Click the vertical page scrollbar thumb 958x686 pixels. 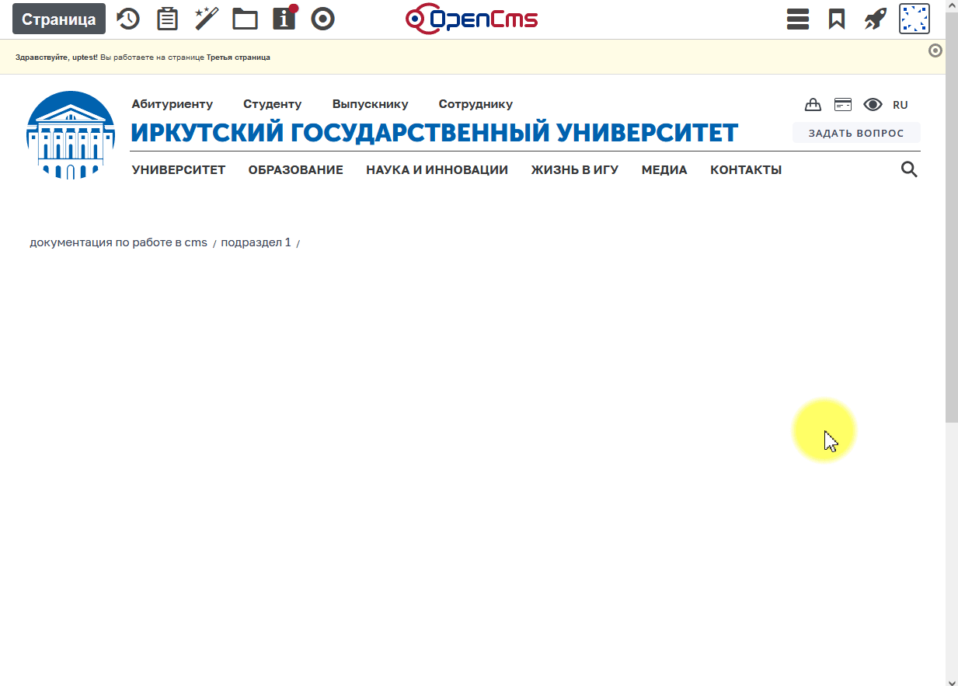[x=952, y=218]
